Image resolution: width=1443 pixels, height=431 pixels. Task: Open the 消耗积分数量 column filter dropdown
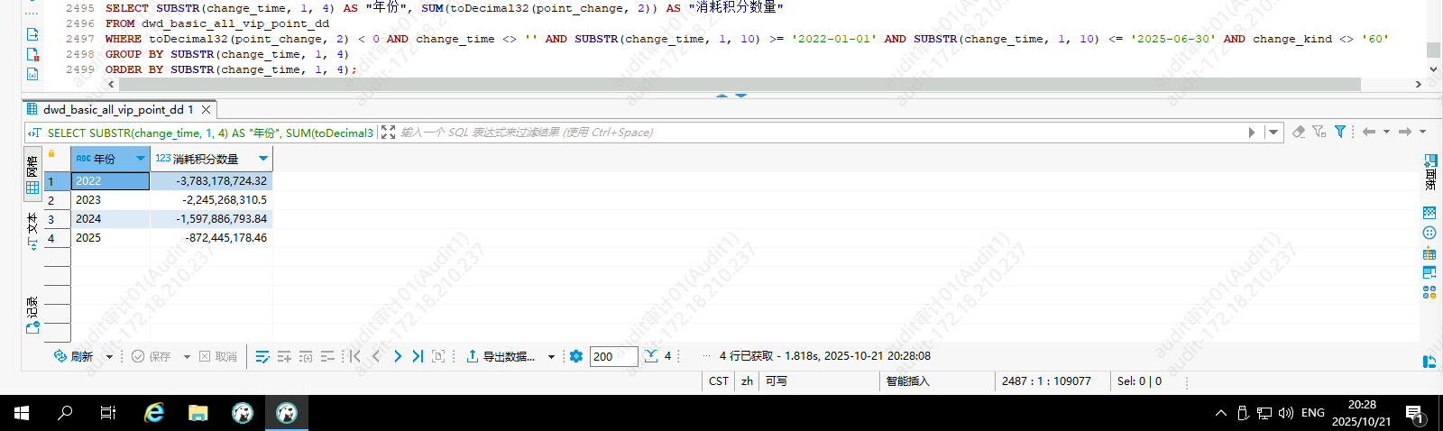pos(263,159)
